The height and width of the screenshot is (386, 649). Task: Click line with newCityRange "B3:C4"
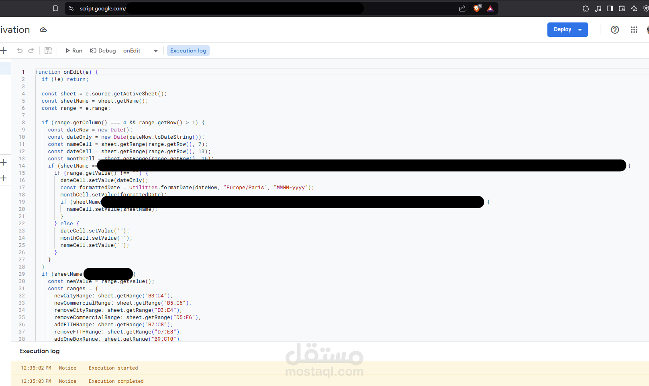coord(113,296)
